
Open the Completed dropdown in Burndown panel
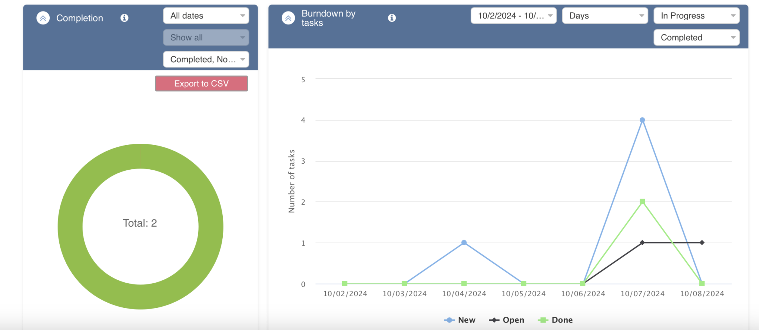(696, 37)
